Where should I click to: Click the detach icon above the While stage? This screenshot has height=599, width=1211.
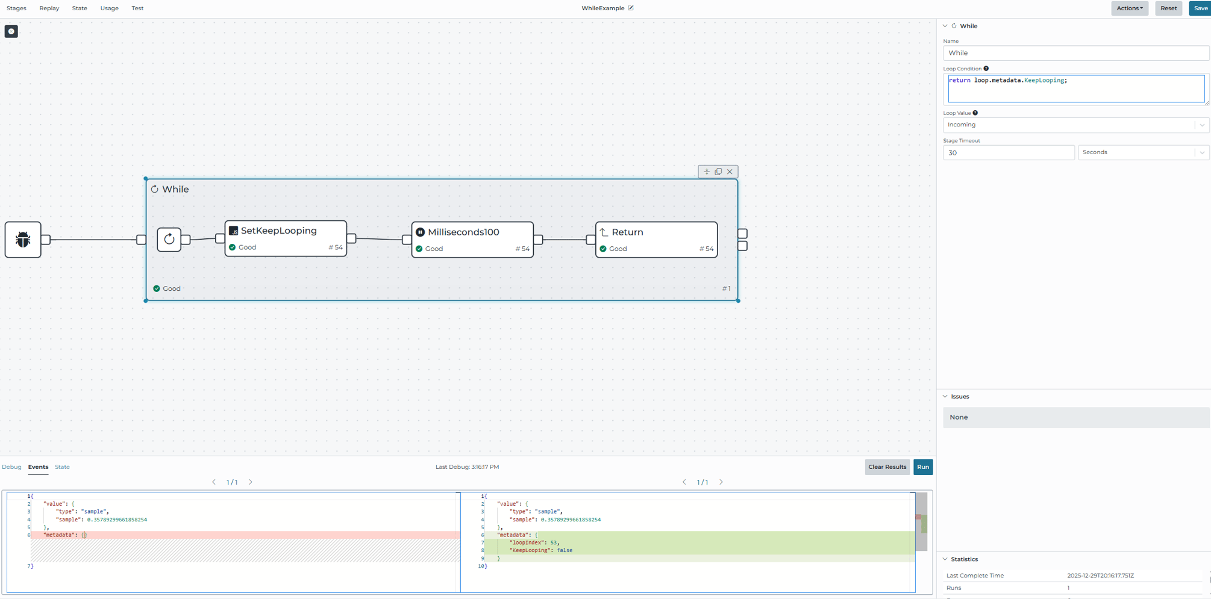pyautogui.click(x=707, y=172)
